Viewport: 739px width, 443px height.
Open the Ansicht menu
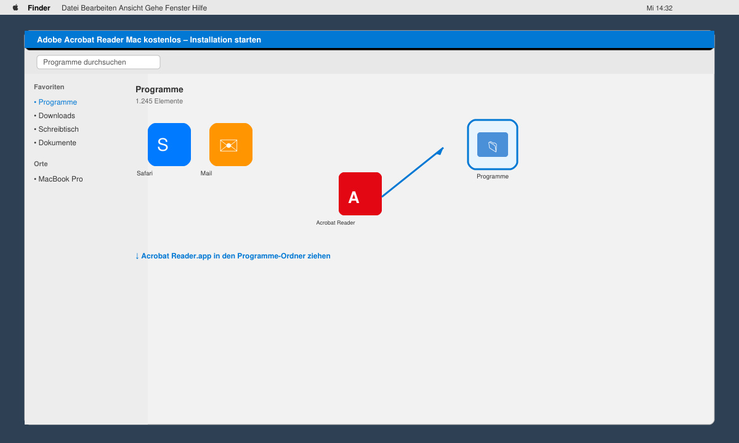coord(131,8)
